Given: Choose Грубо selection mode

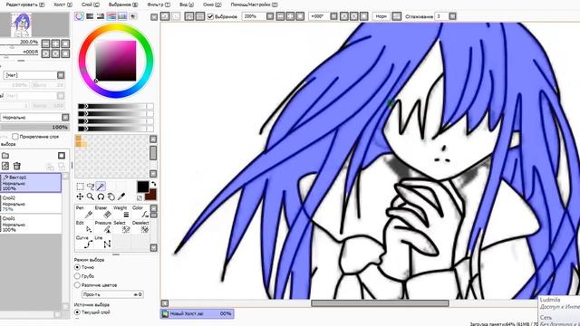Looking at the screenshot, I should pos(77,276).
